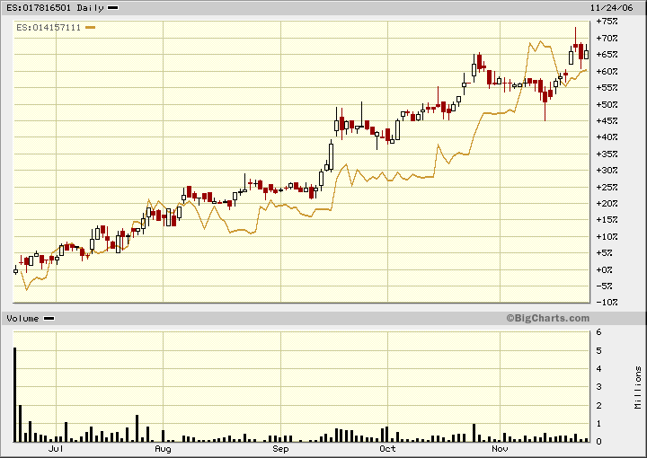Viewport: 647px width, 458px height.
Task: Click the Jul month label
Action: [x=56, y=448]
